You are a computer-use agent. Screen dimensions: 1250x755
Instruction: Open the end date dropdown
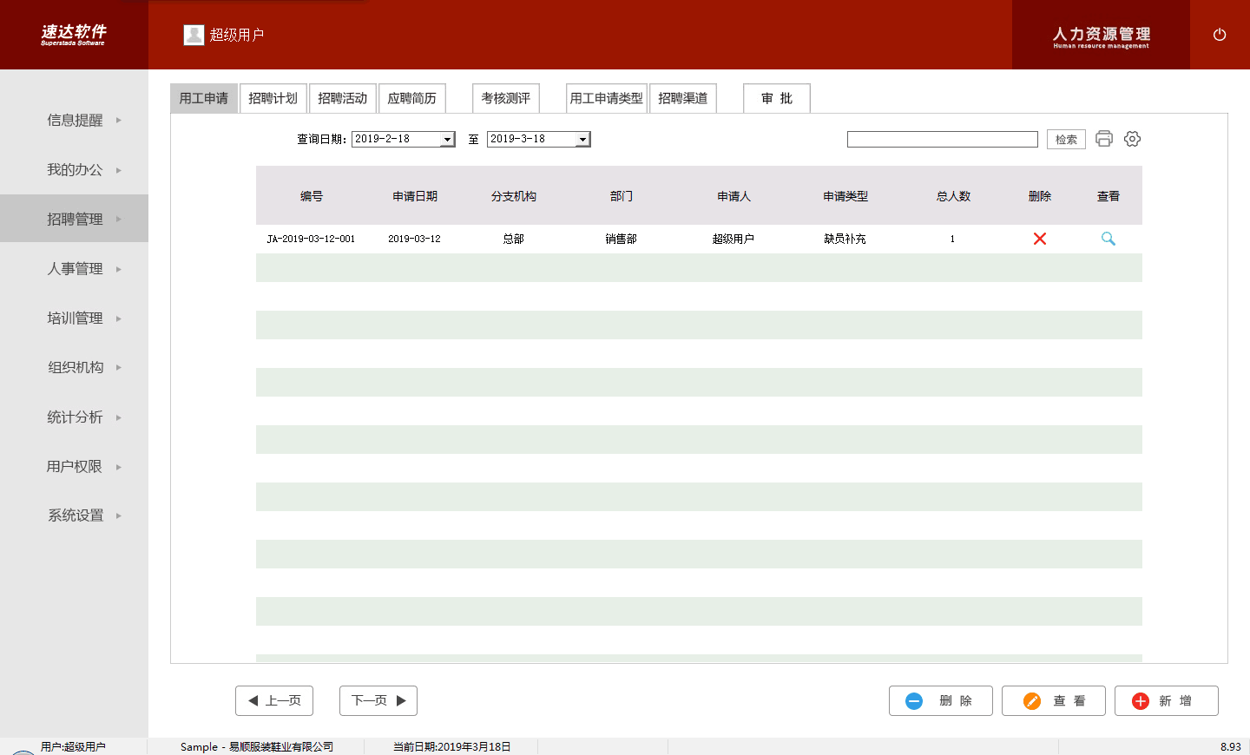pos(582,140)
